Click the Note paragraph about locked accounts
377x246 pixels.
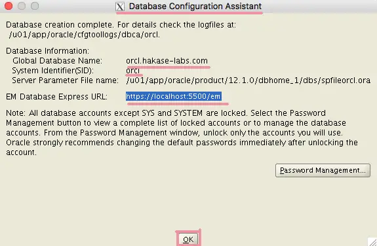click(182, 132)
